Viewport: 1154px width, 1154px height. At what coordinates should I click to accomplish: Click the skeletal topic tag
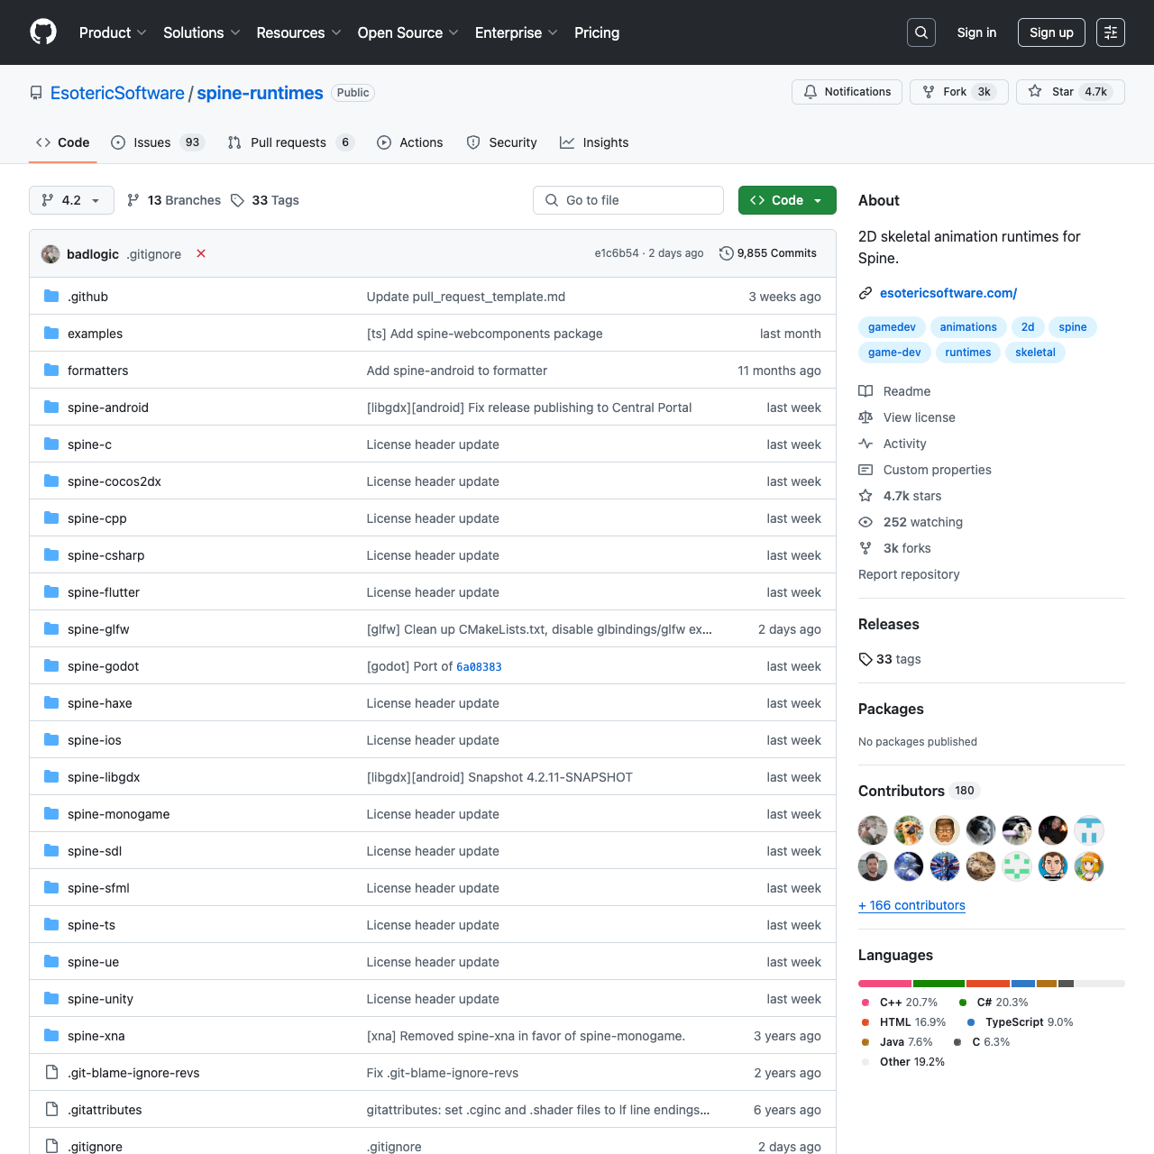[1035, 353]
